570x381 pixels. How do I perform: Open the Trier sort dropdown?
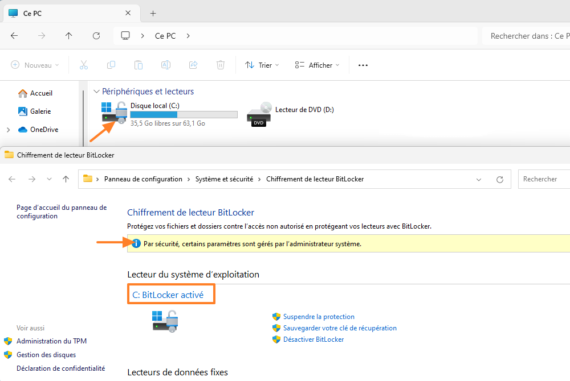(262, 65)
